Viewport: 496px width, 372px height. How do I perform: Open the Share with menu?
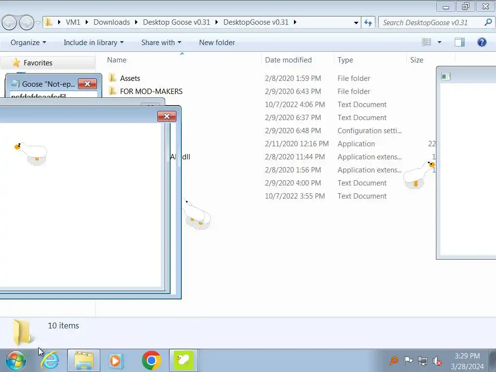coord(161,43)
